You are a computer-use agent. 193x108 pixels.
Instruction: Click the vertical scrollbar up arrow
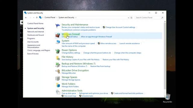click(165, 22)
